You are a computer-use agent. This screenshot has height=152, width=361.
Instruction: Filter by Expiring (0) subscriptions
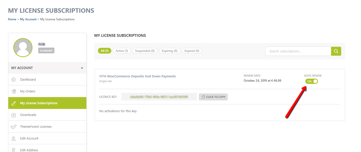[x=170, y=51]
